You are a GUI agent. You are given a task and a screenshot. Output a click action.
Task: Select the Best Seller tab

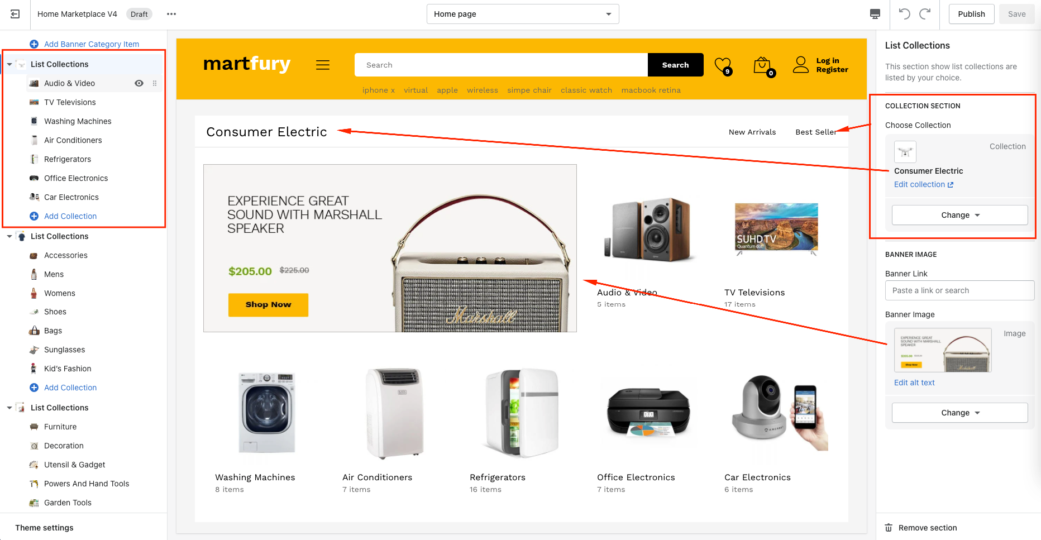click(x=815, y=132)
